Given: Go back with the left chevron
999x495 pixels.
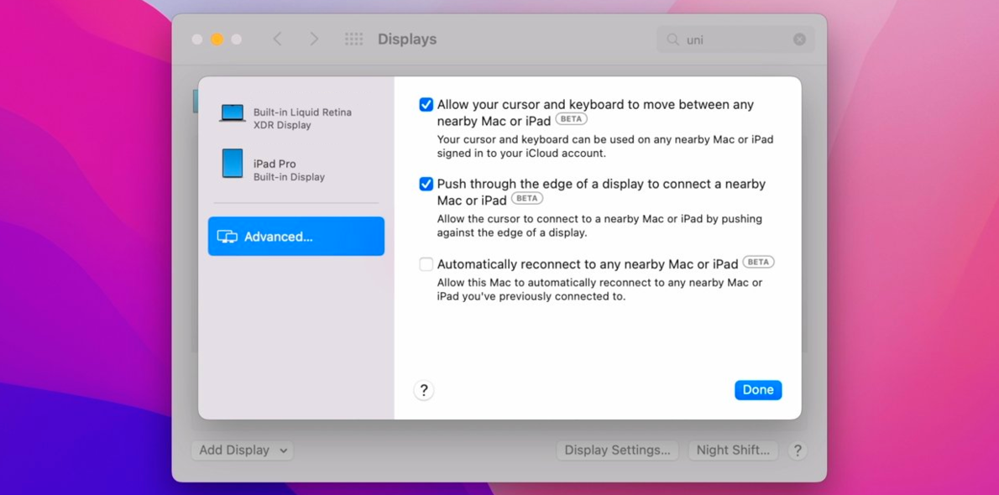Looking at the screenshot, I should [x=277, y=39].
